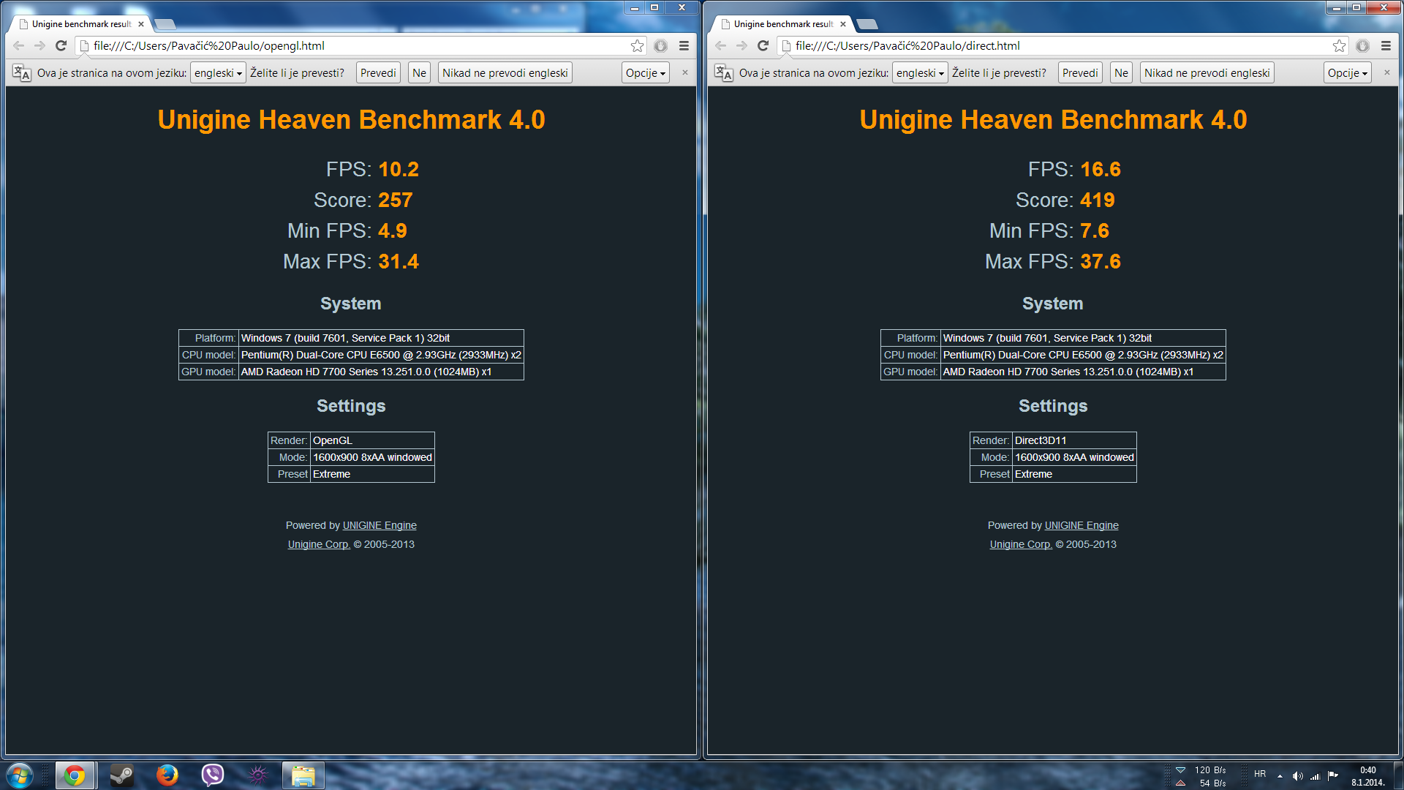Open the Windows Start menu
The height and width of the screenshot is (790, 1404).
point(20,775)
